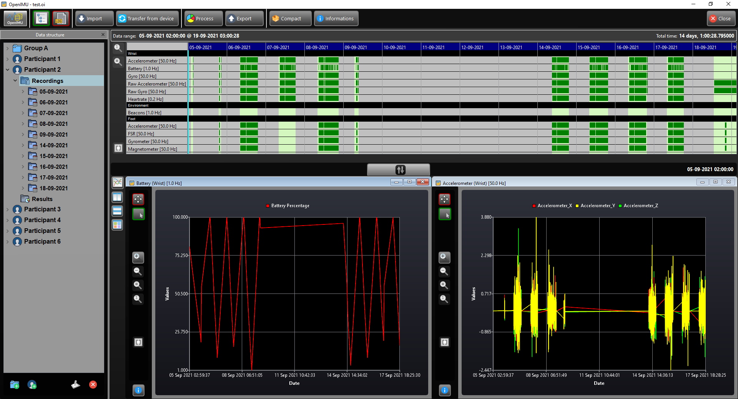This screenshot has height=399, width=738.
Task: Zoom in on the Battery graph
Action: pyautogui.click(x=138, y=257)
